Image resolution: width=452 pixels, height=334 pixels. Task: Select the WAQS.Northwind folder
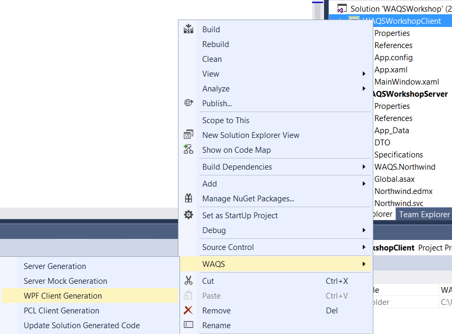click(404, 167)
